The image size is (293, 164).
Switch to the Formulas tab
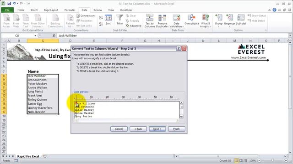(x=70, y=10)
